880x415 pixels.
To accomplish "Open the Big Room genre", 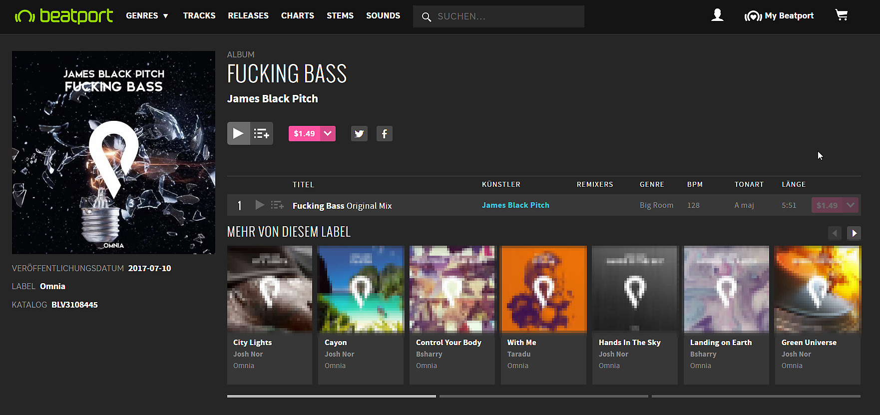I will click(x=656, y=205).
